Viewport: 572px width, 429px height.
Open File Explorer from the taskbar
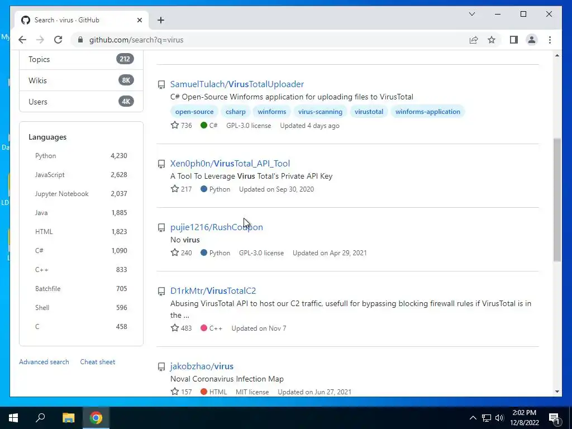[68, 418]
